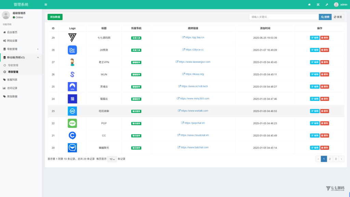Screen dimensions: 350x197
Task: Click the 猫猫云 logo image
Action: point(72,99)
